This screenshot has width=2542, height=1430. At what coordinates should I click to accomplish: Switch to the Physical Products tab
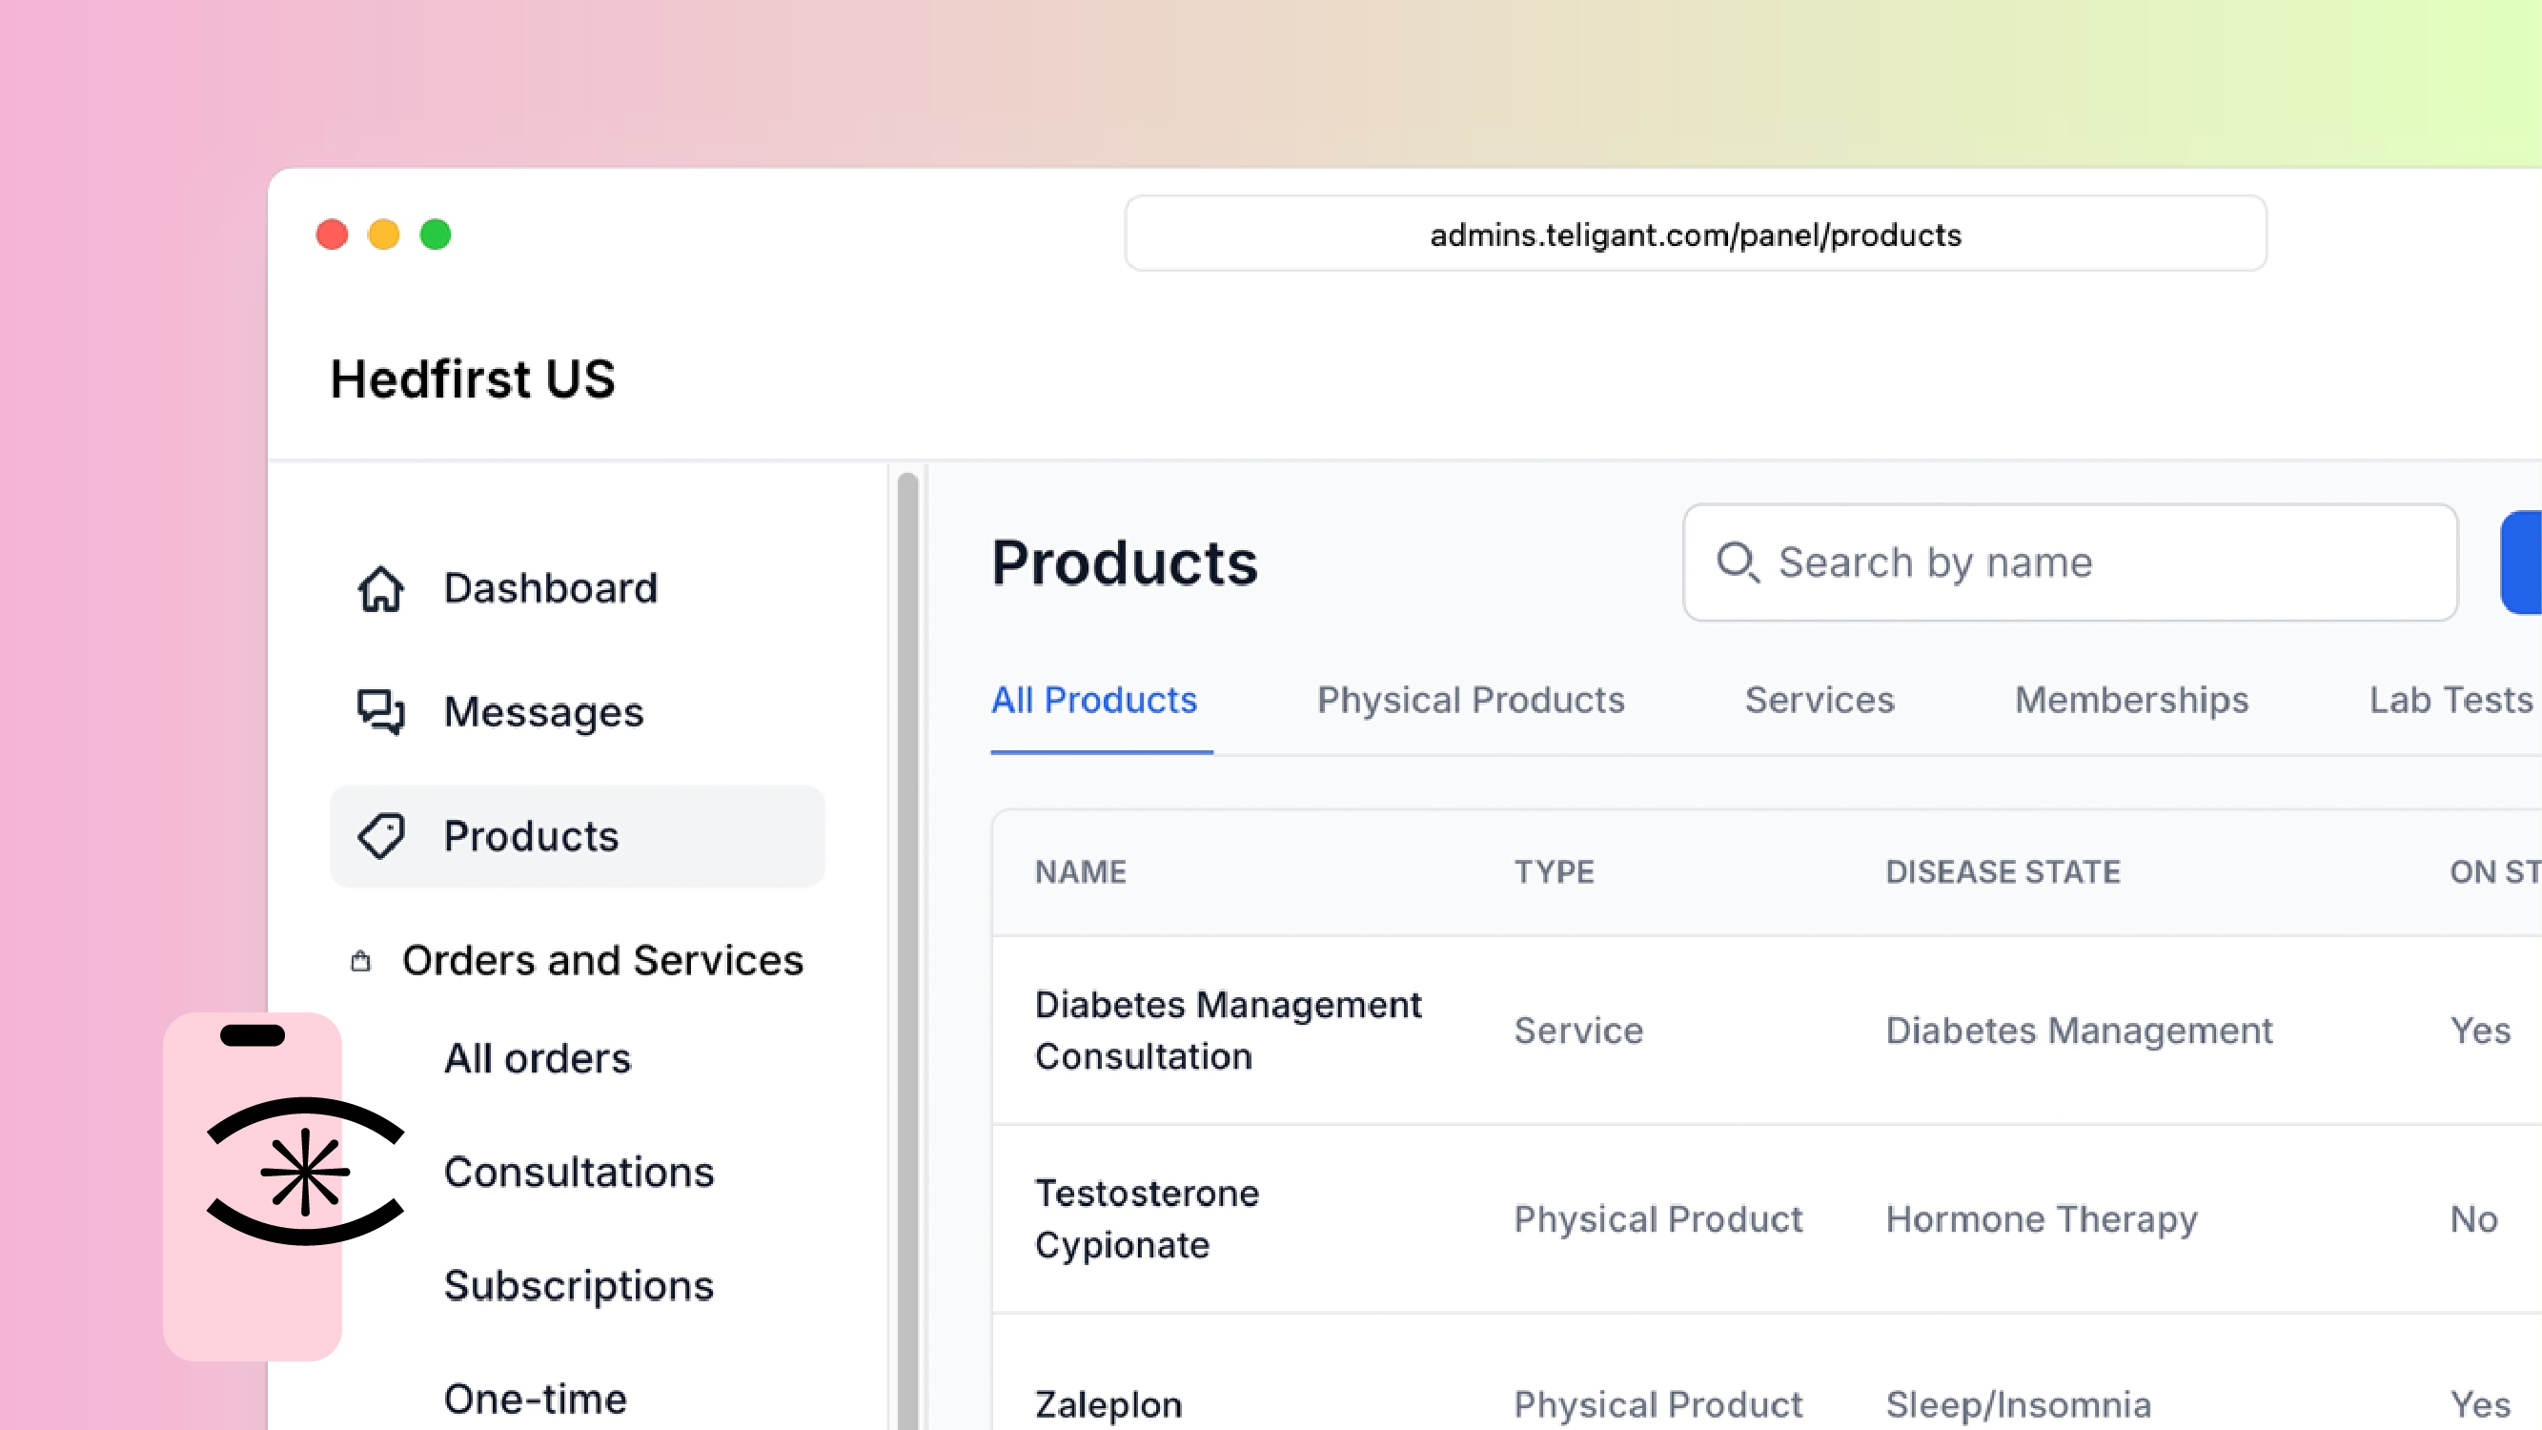(1471, 700)
